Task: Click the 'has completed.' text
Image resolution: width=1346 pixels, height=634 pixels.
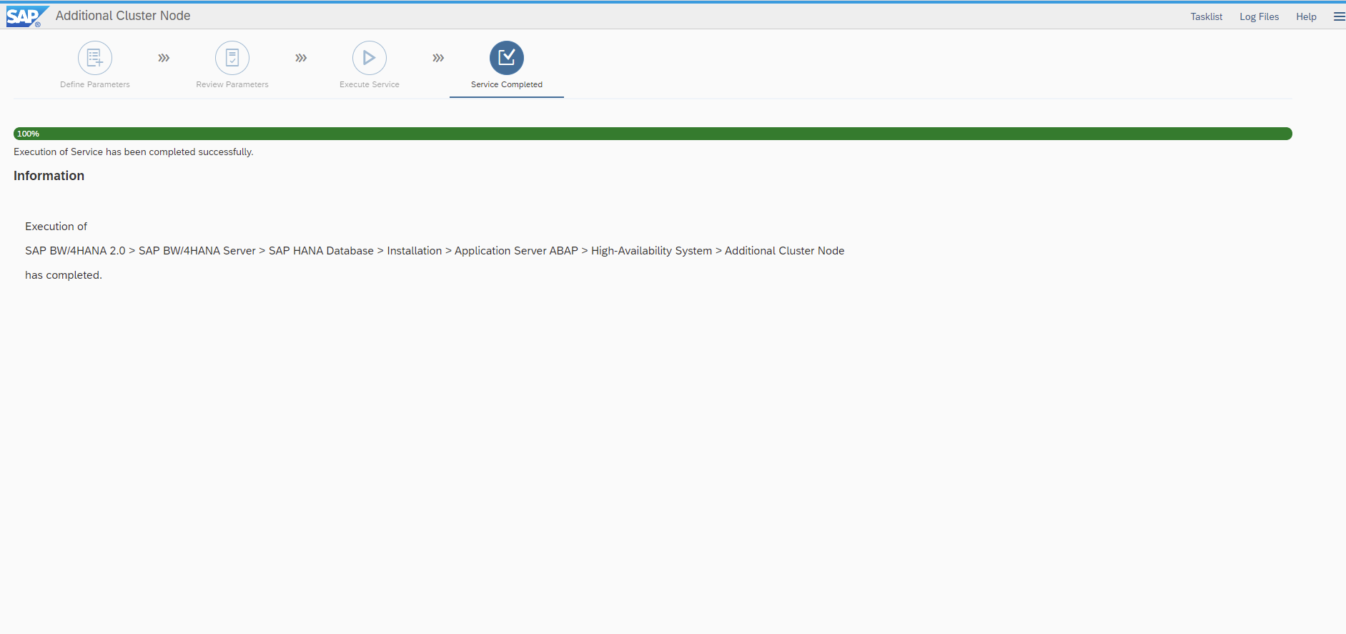Action: (64, 275)
